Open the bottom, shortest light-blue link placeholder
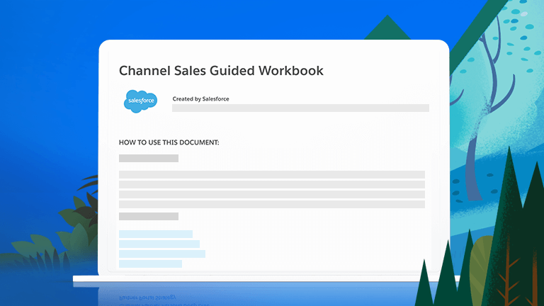 click(x=150, y=263)
